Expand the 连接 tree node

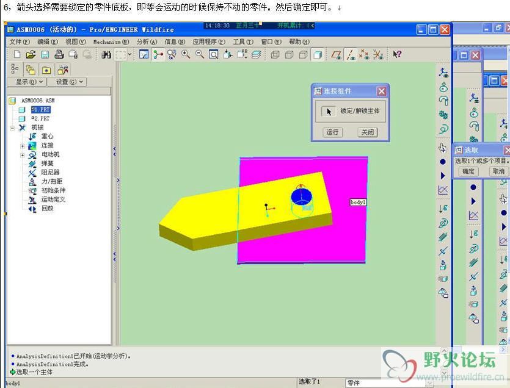(23, 146)
